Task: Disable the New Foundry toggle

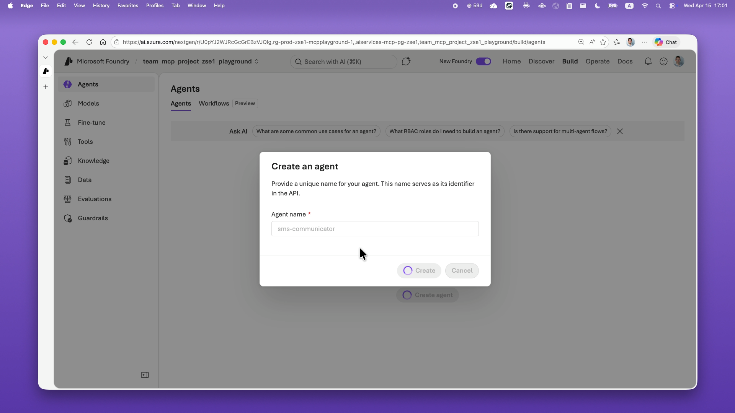Action: click(483, 61)
